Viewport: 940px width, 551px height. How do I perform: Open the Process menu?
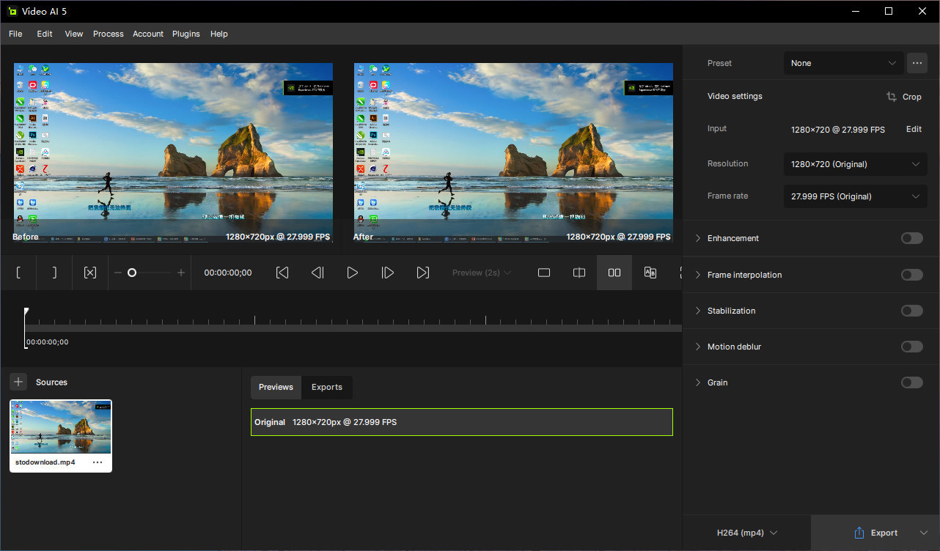coord(108,34)
